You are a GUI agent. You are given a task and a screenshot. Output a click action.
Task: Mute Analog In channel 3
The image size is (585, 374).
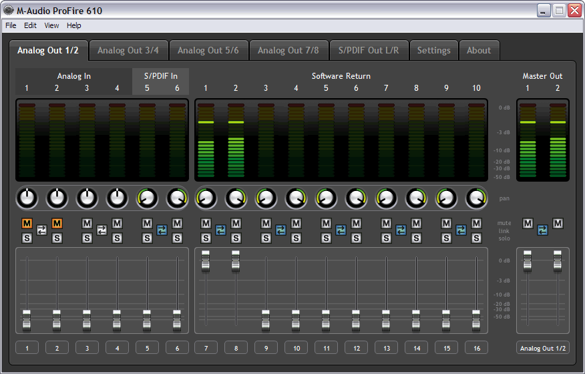click(x=87, y=224)
